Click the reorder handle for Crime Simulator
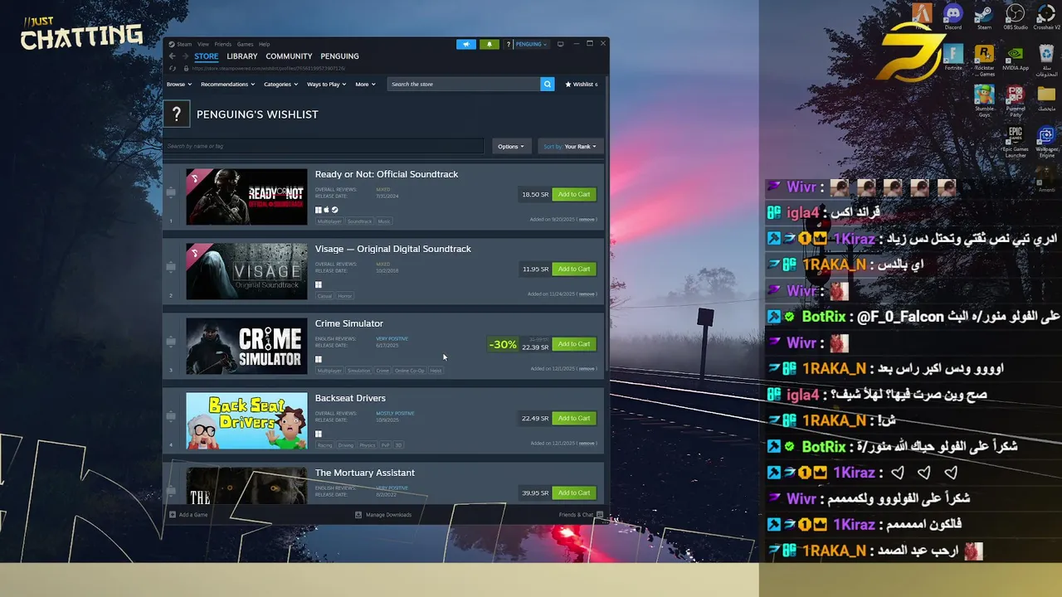 [171, 342]
